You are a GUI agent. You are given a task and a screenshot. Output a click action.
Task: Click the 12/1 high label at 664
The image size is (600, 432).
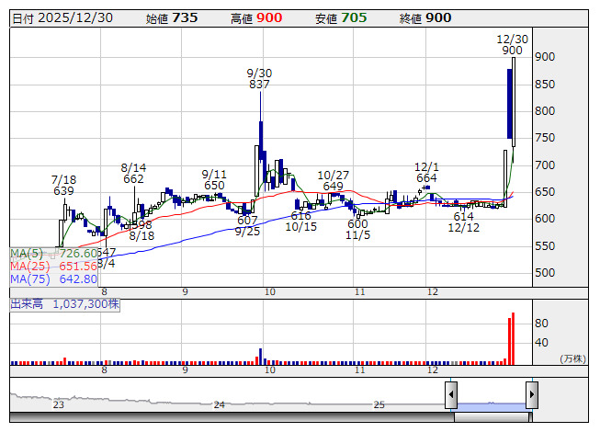[426, 173]
